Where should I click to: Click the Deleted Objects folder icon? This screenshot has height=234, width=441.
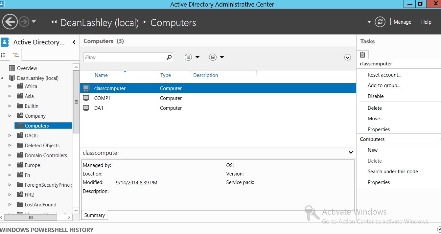(x=20, y=145)
